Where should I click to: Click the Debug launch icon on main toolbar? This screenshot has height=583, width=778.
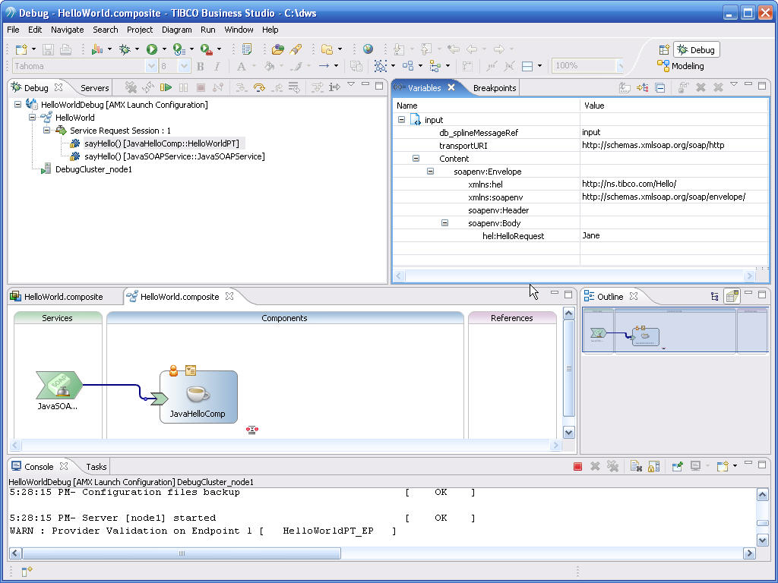click(x=124, y=49)
